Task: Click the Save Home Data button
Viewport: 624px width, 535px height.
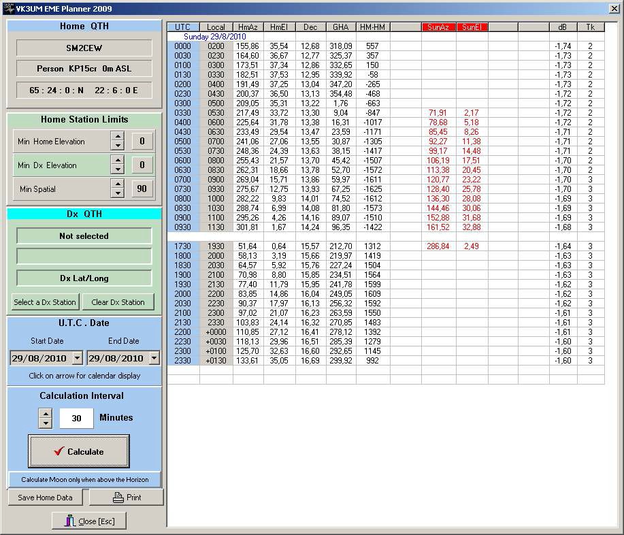Action: pos(46,498)
